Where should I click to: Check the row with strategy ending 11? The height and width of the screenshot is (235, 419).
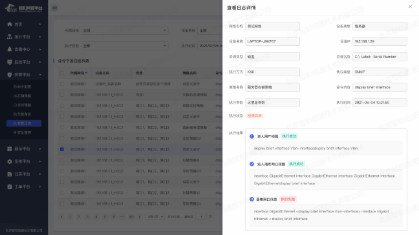62,160
